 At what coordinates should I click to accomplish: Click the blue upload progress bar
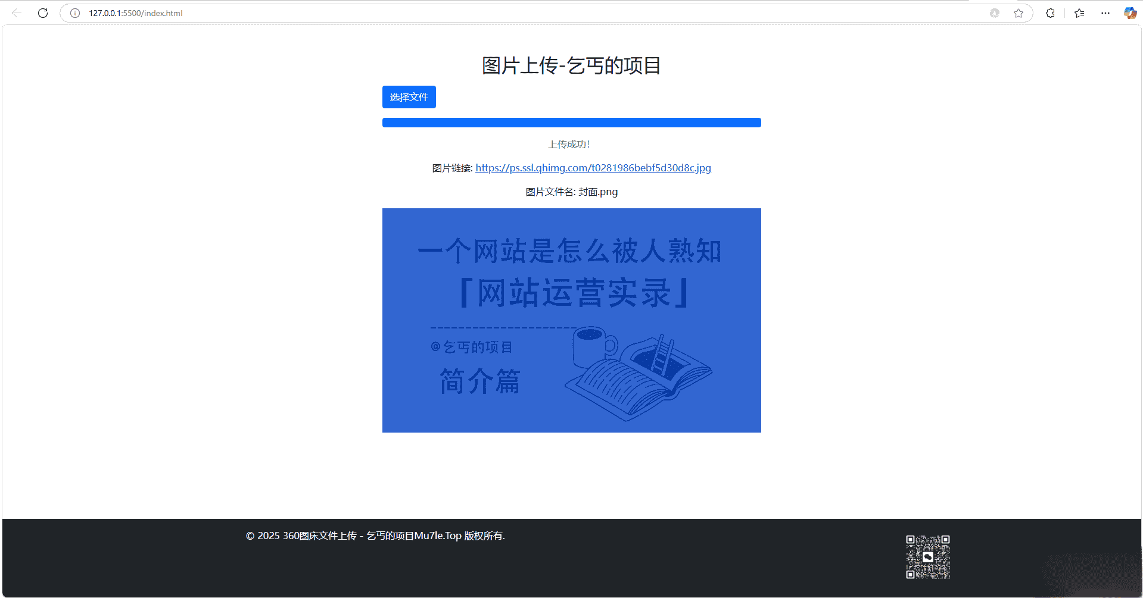[x=571, y=123]
